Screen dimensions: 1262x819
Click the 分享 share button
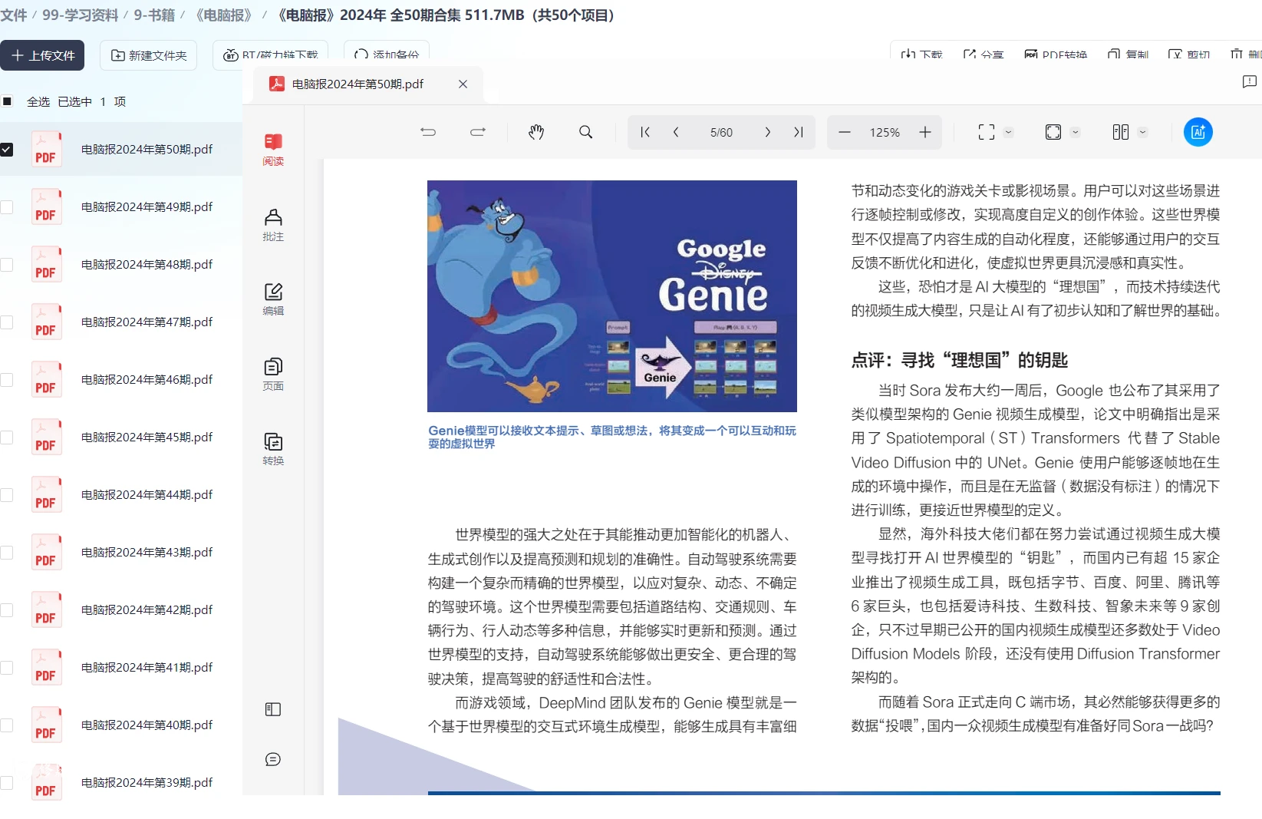pyautogui.click(x=984, y=54)
